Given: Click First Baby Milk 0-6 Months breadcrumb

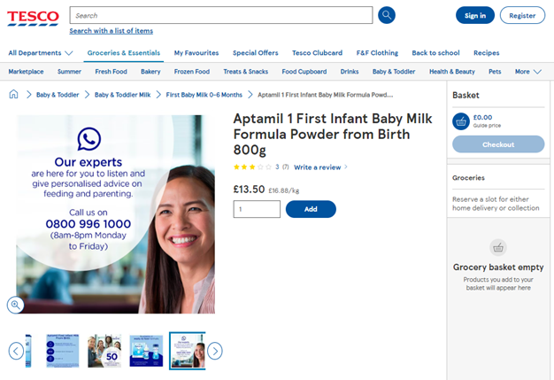Looking at the screenshot, I should (x=204, y=95).
